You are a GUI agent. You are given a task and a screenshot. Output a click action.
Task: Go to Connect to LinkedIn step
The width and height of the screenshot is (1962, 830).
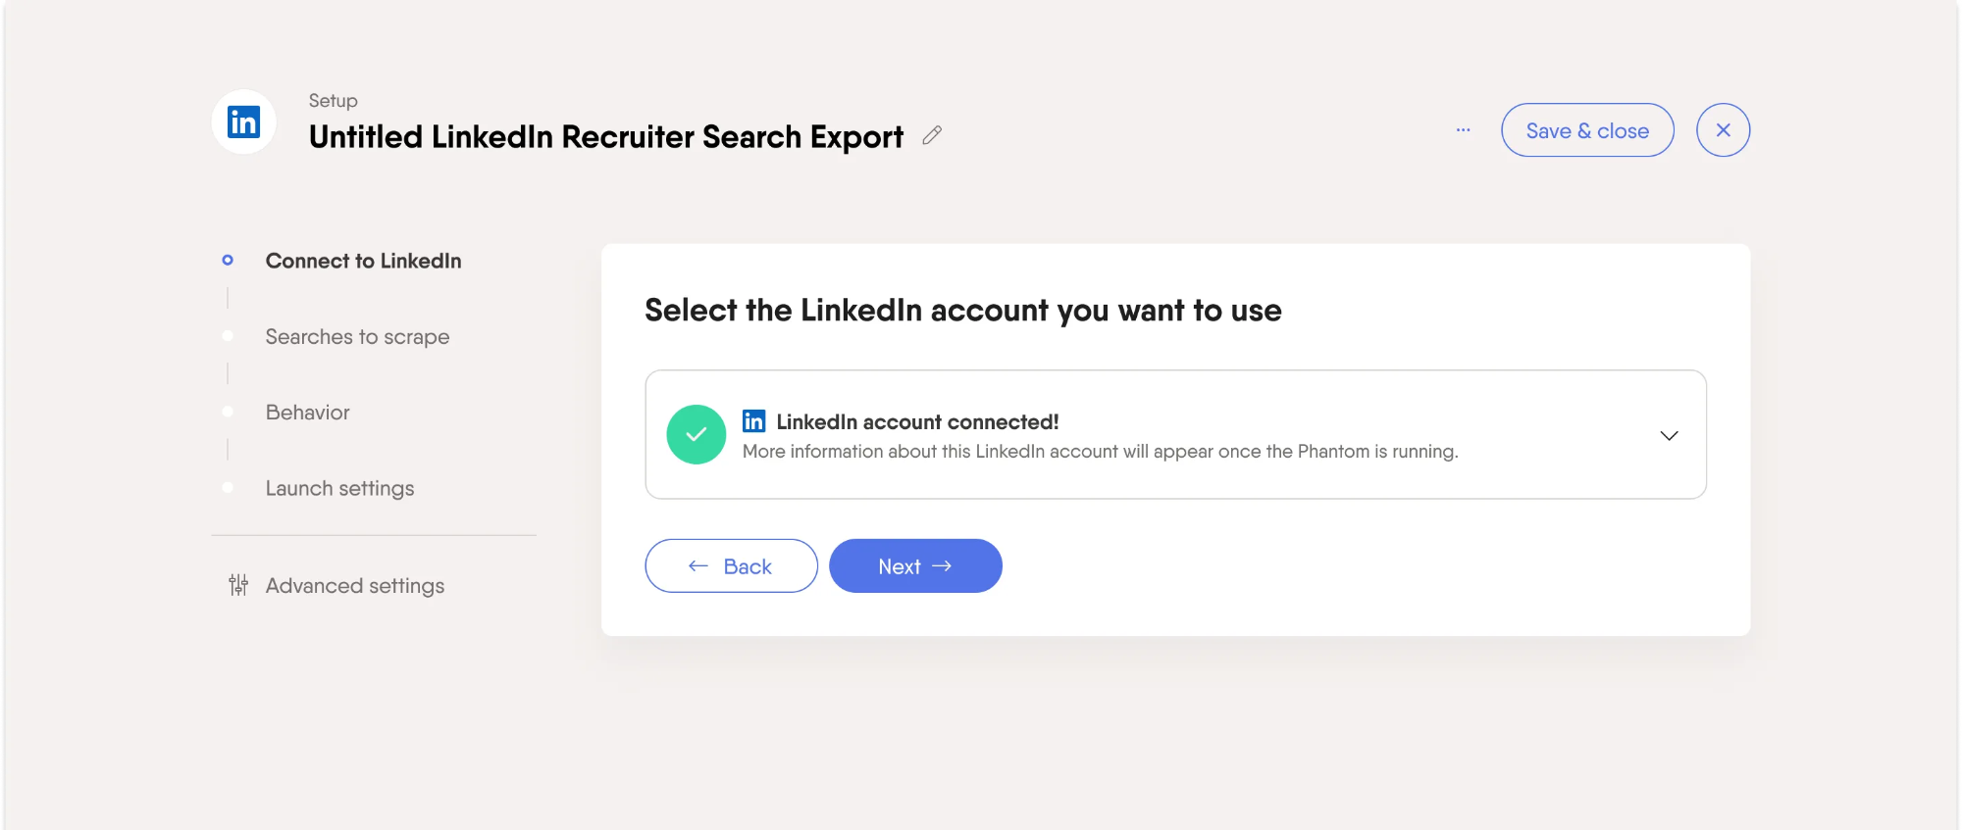(363, 261)
